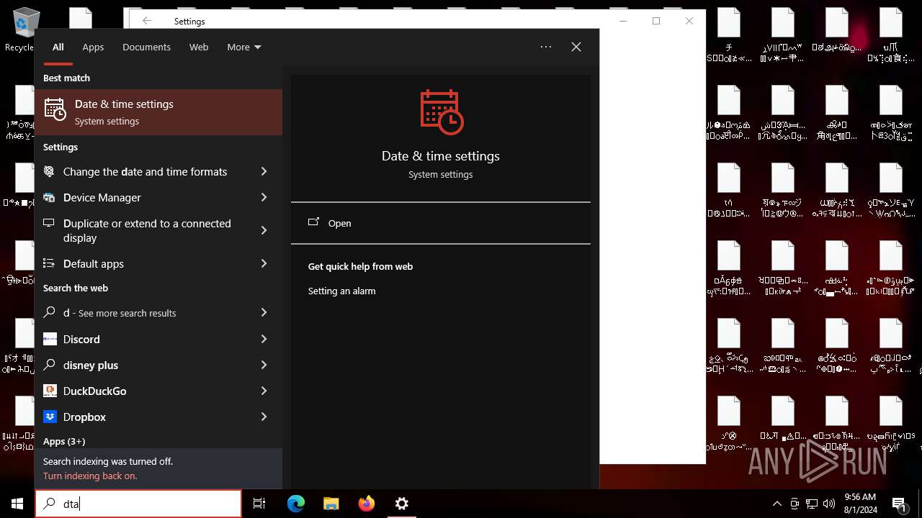Click the Duplicate display monitor icon
The width and height of the screenshot is (922, 518).
coord(49,223)
